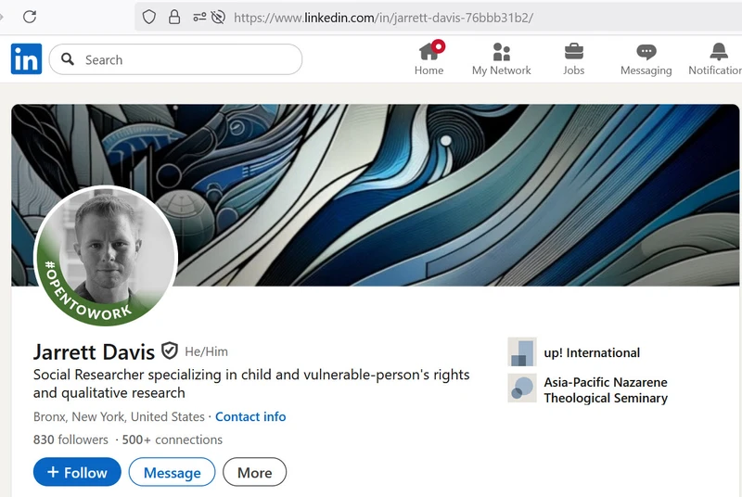Open the site permissions icon in address bar
This screenshot has height=497, width=742.
coord(199,17)
